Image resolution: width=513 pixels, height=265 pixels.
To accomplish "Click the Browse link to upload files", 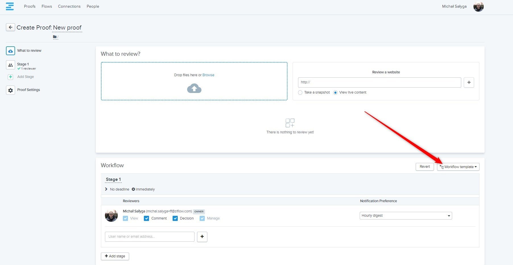I will [x=208, y=75].
